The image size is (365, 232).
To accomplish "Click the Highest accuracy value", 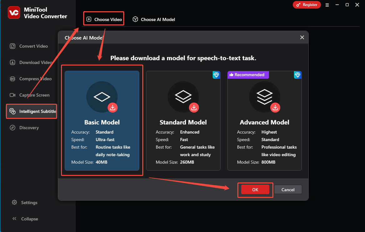I will 269,132.
